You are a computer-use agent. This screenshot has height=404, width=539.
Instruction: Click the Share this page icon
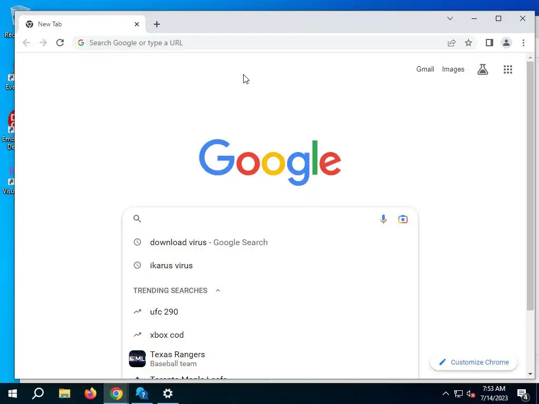pos(451,43)
